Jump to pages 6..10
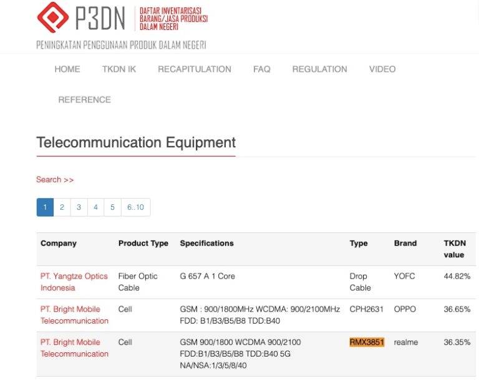Image resolution: width=479 pixels, height=381 pixels. click(x=135, y=207)
